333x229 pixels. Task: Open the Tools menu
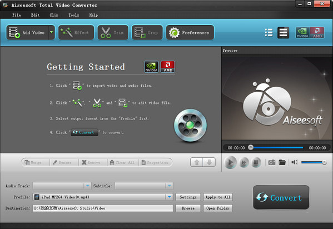(74, 15)
